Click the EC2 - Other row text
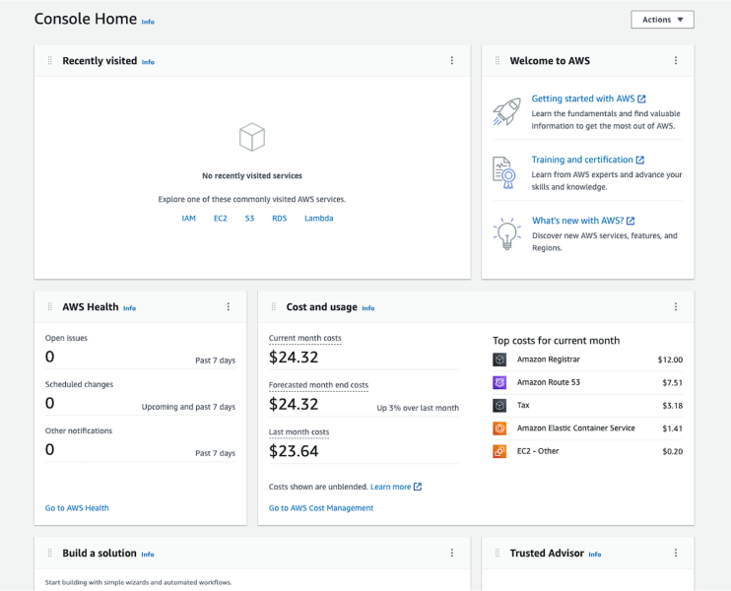Viewport: 731px width, 591px height. coord(538,451)
